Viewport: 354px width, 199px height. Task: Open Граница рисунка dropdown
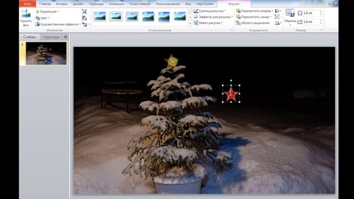(210, 11)
